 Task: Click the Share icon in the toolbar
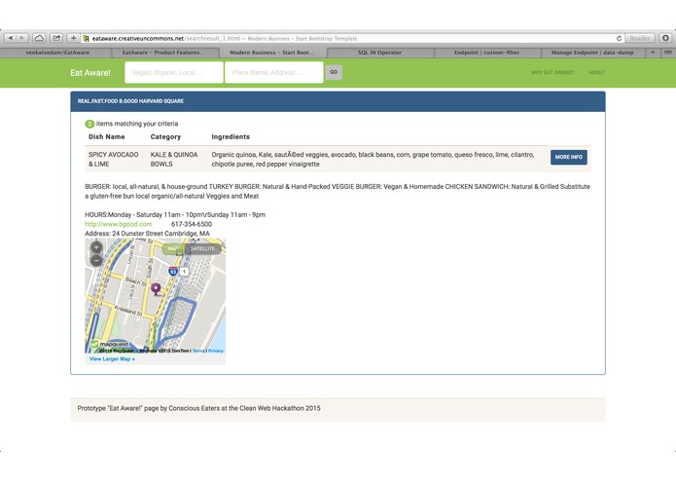coord(56,38)
